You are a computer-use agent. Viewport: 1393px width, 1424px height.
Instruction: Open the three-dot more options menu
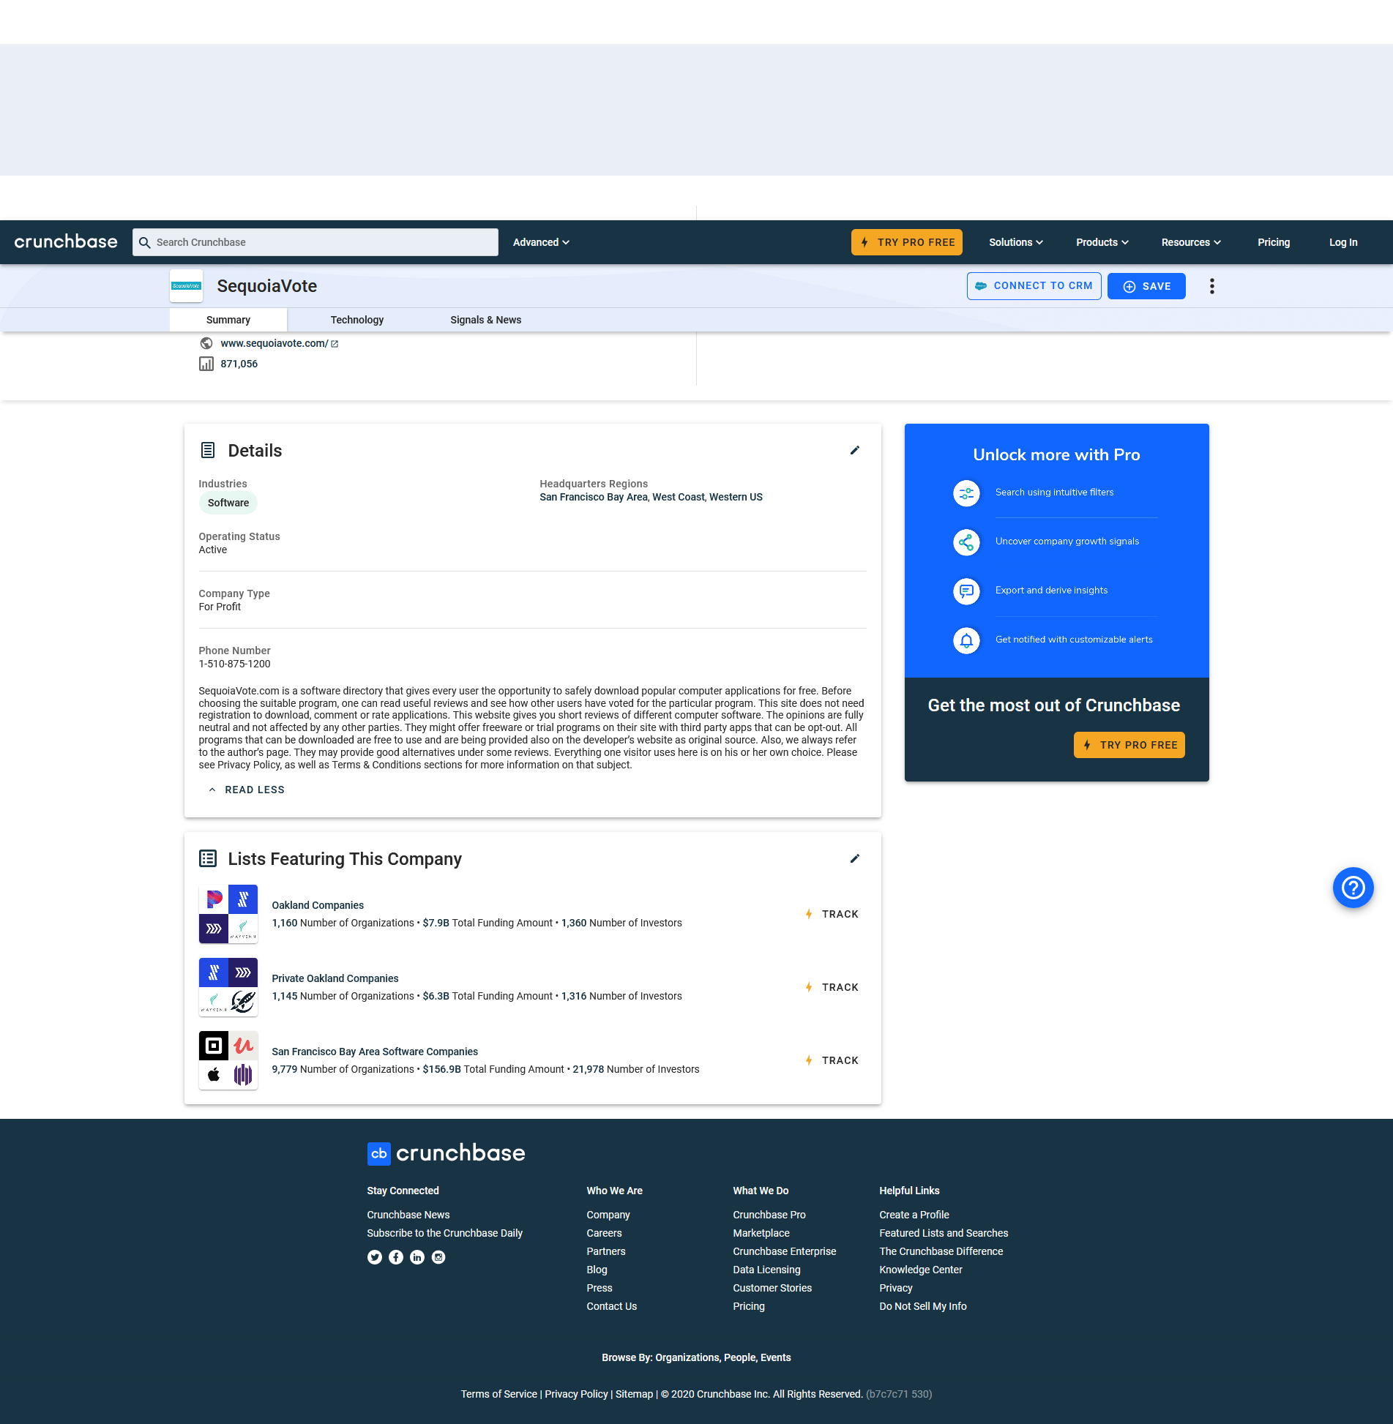click(x=1212, y=286)
